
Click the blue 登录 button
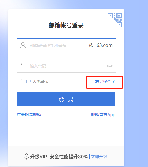[66, 99]
